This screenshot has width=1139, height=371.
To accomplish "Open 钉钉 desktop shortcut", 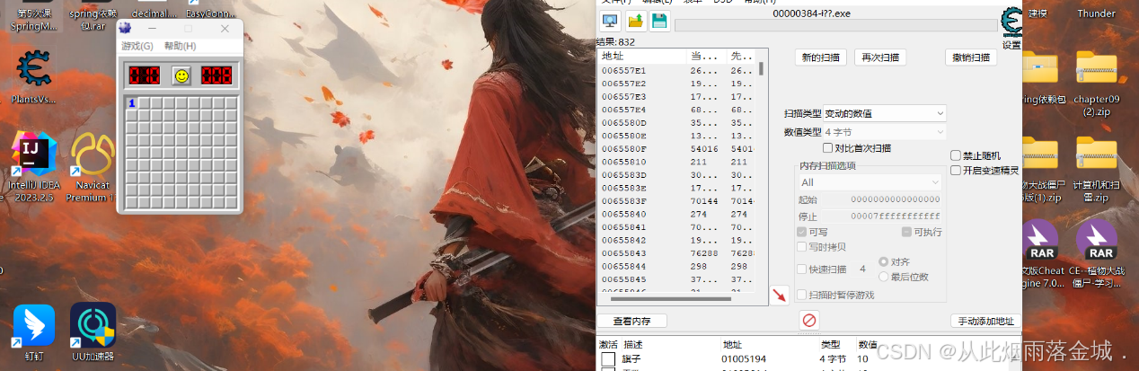I will tap(33, 332).
